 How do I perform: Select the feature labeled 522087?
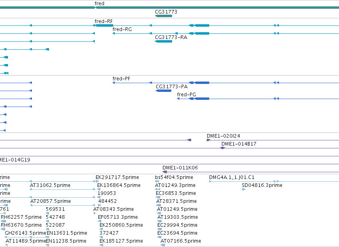coord(55,225)
